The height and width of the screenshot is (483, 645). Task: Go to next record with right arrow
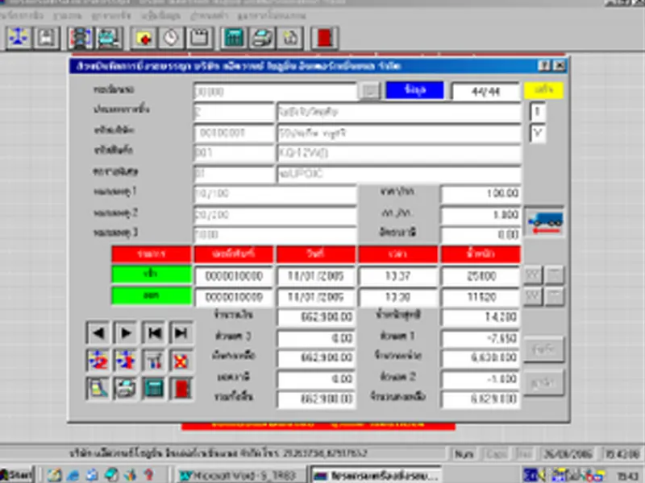[126, 332]
